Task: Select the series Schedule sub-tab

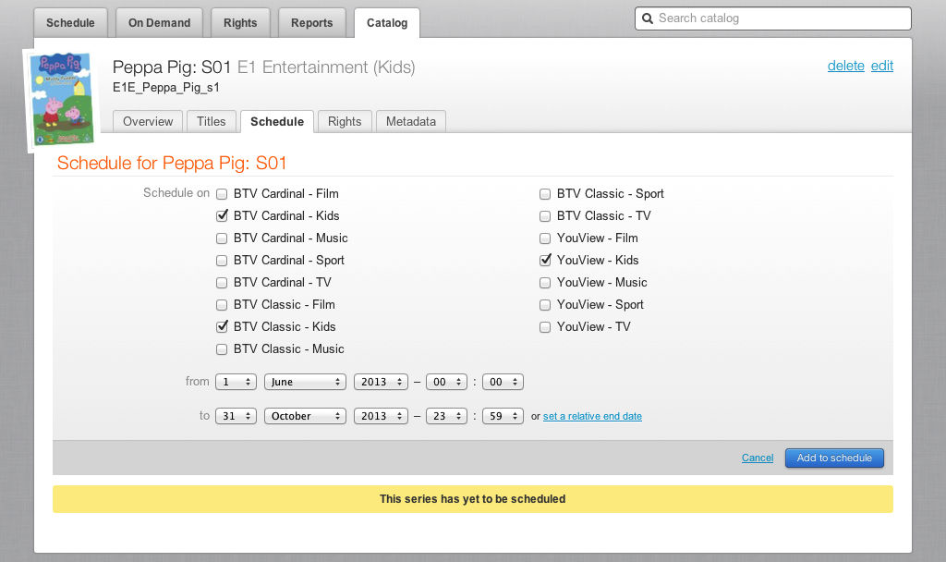Action: click(277, 121)
